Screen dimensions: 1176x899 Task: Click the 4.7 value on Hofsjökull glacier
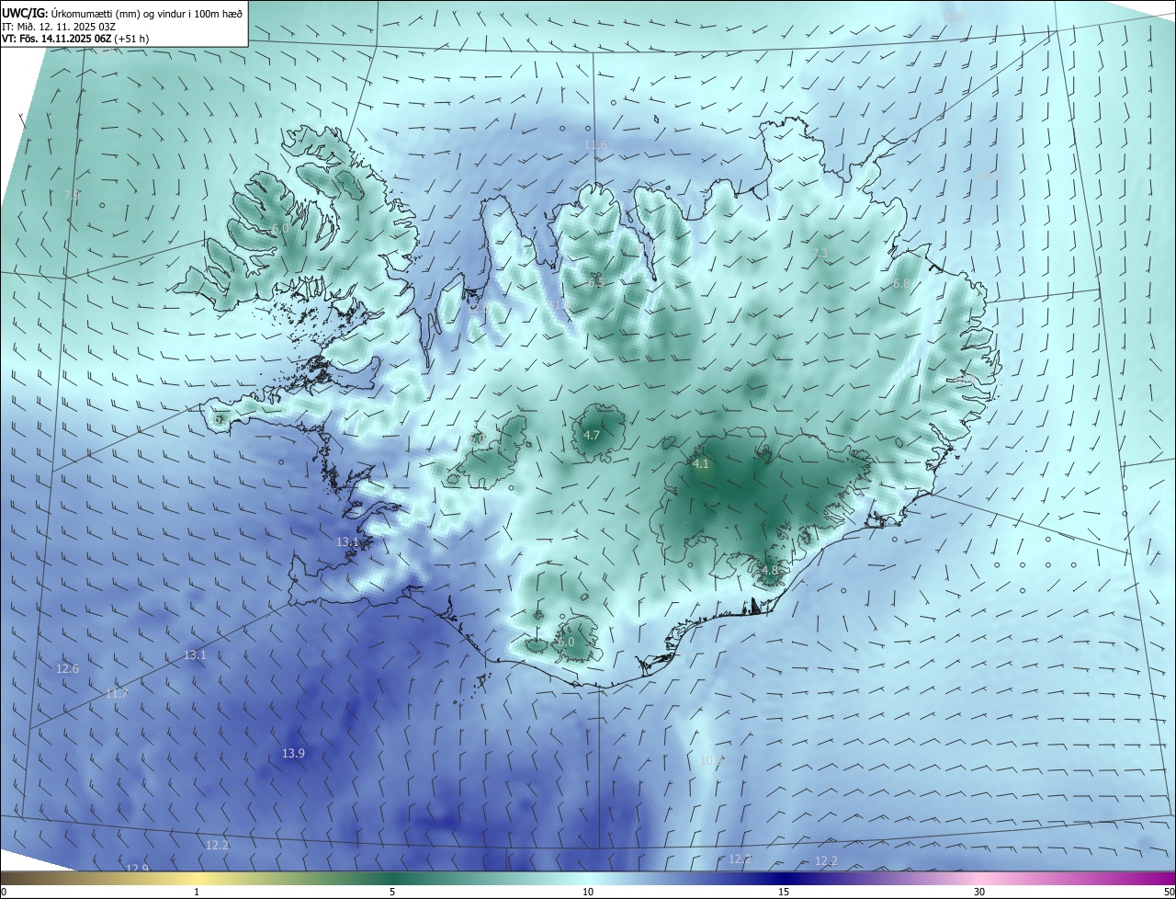click(x=592, y=435)
